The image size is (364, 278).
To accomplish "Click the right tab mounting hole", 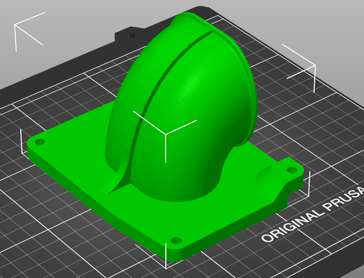I will (292, 170).
